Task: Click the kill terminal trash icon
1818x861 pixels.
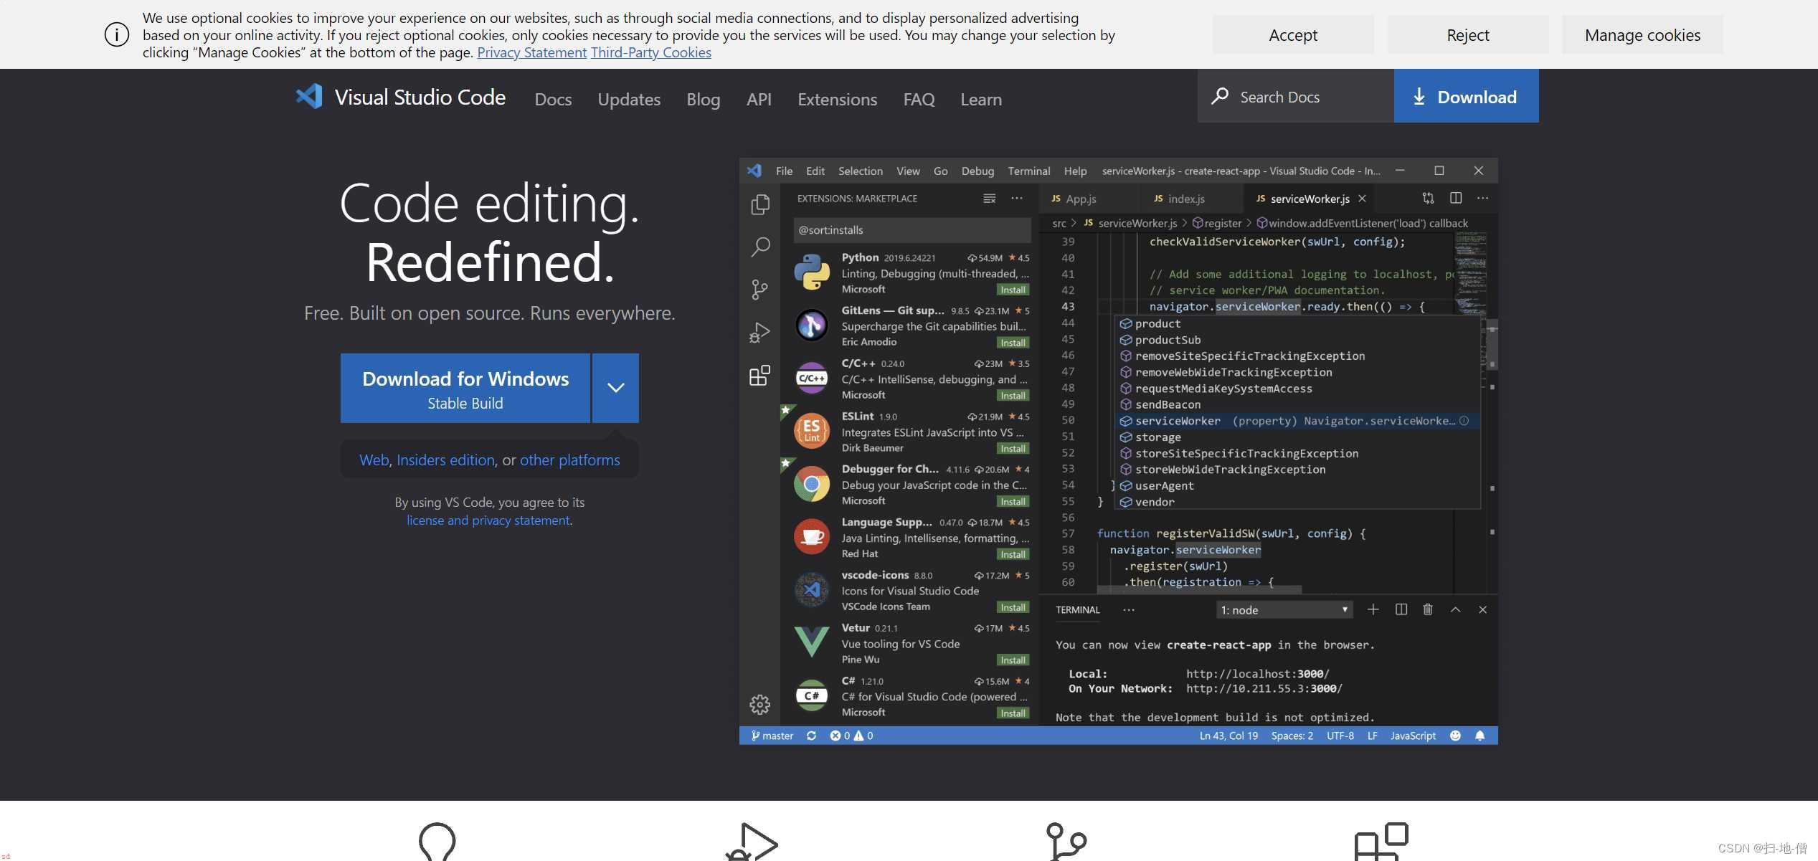Action: click(1428, 609)
